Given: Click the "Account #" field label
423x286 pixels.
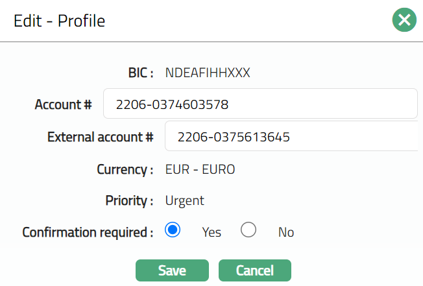Looking at the screenshot, I should click(63, 104).
